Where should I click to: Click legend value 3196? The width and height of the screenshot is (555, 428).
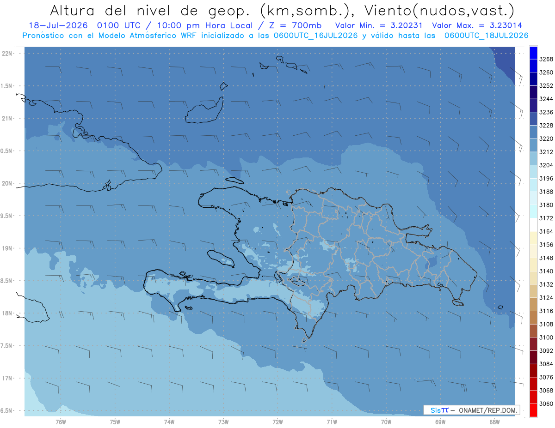[546, 178]
